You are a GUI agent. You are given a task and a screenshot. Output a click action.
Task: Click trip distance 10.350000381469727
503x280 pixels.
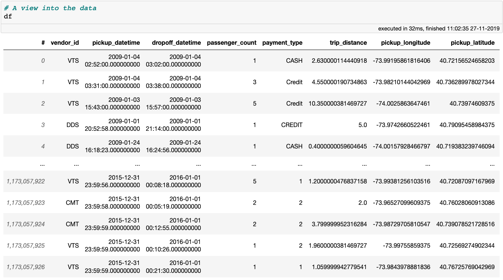tap(338, 103)
